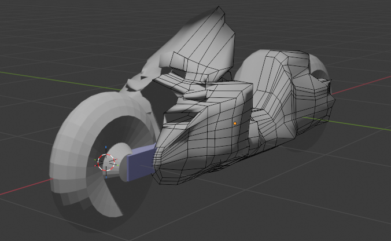Click the dark cockpit opening under the windshield
The height and width of the screenshot is (241, 391).
[179, 74]
